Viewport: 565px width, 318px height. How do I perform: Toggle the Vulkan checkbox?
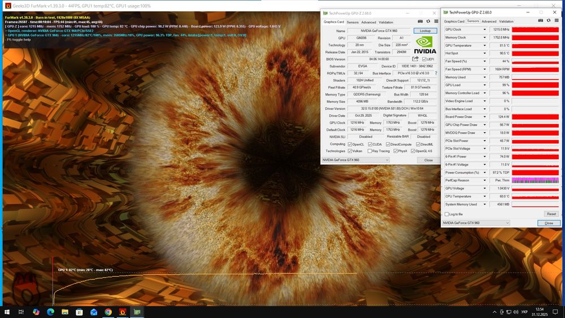point(350,151)
